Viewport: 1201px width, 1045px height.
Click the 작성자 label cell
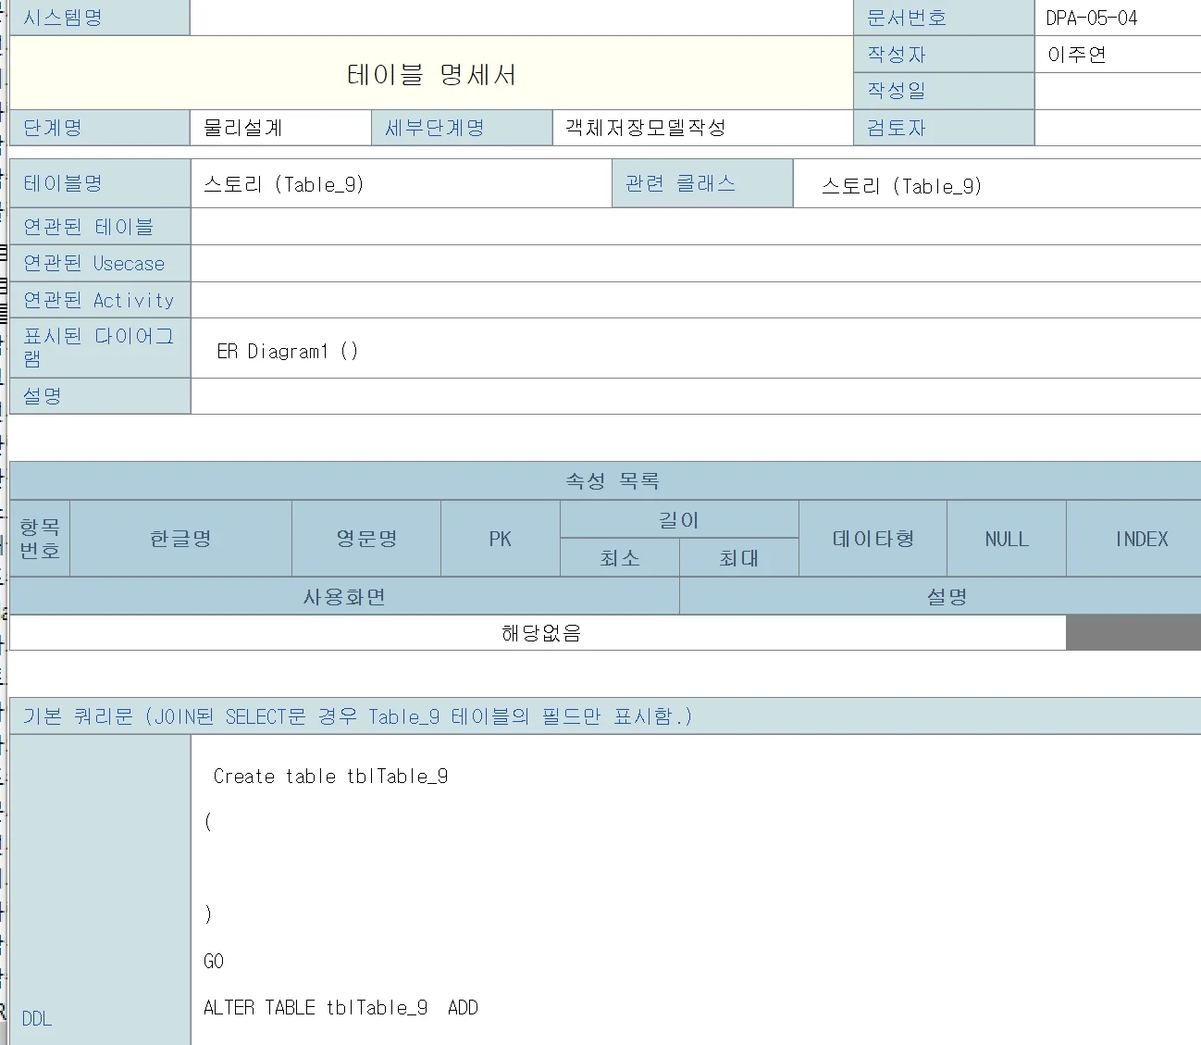944,55
